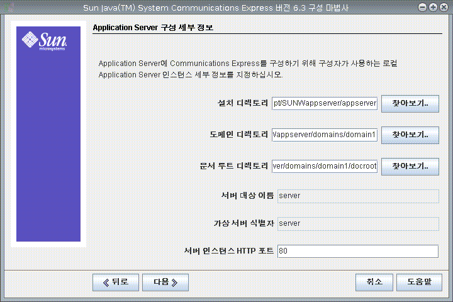This screenshot has width=453, height=302.
Task: Close the configuration wizard window
Action: point(444,7)
